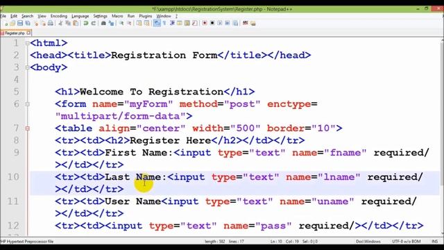Open the Document Map toolbar icon
This screenshot has width=444, height=250.
187,23
